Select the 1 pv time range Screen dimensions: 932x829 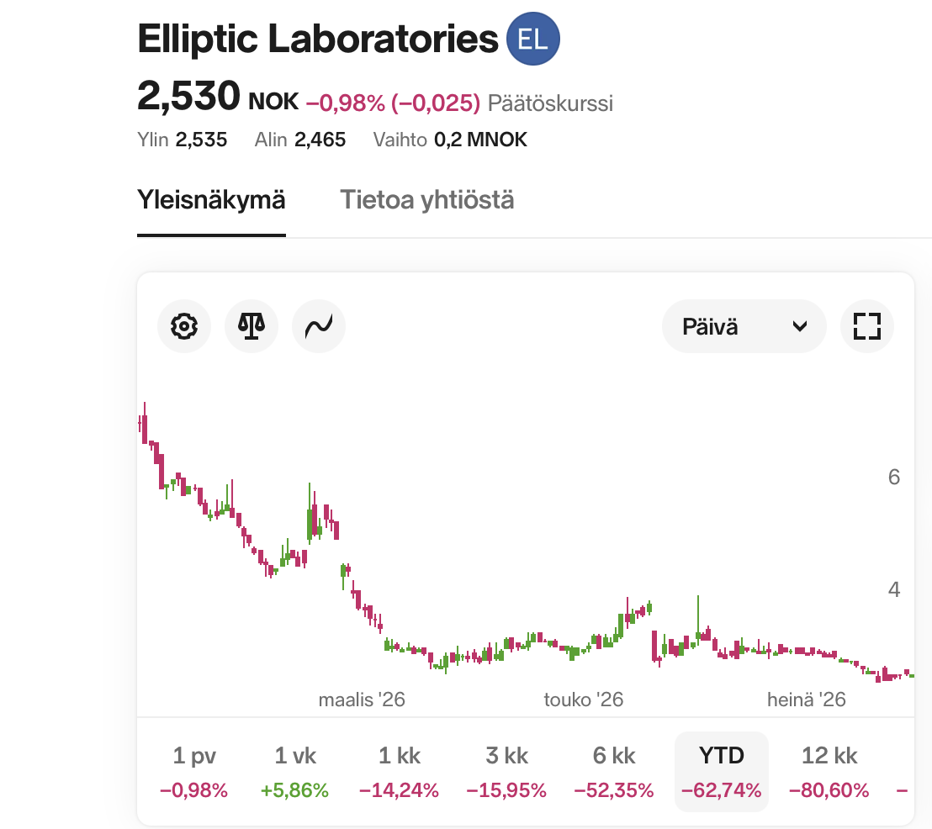pyautogui.click(x=193, y=771)
